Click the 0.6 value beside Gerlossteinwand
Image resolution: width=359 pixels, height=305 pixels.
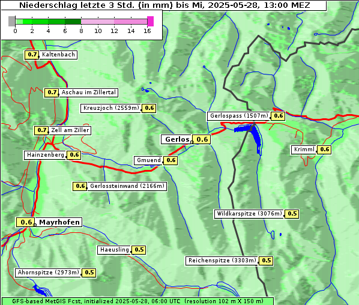click(x=80, y=186)
